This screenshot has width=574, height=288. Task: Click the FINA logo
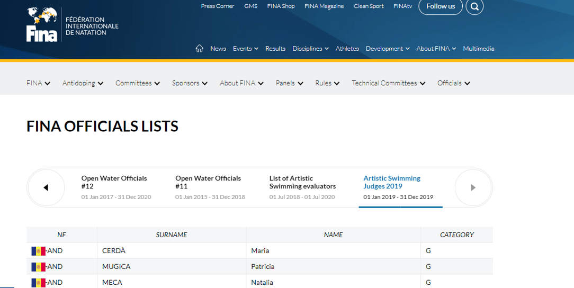73,24
